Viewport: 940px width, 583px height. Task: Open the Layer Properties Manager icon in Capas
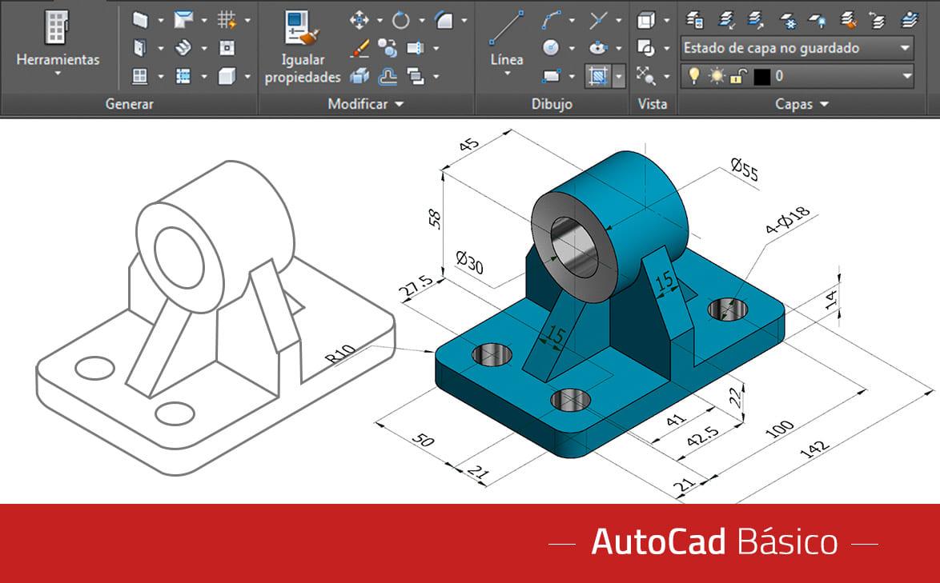click(694, 21)
